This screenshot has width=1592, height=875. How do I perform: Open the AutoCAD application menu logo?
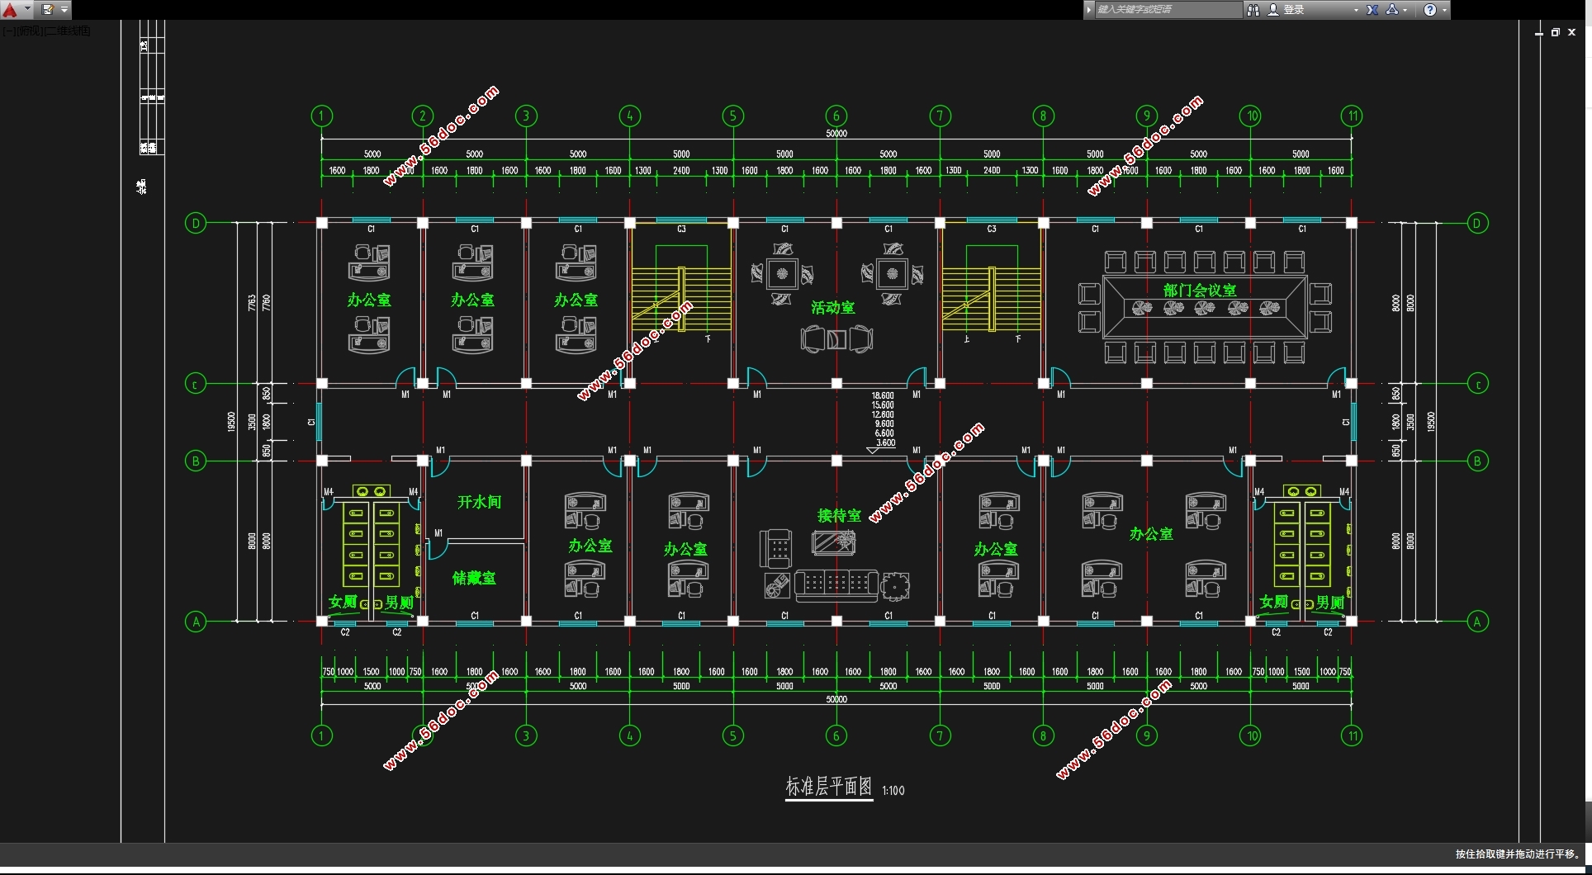point(10,10)
